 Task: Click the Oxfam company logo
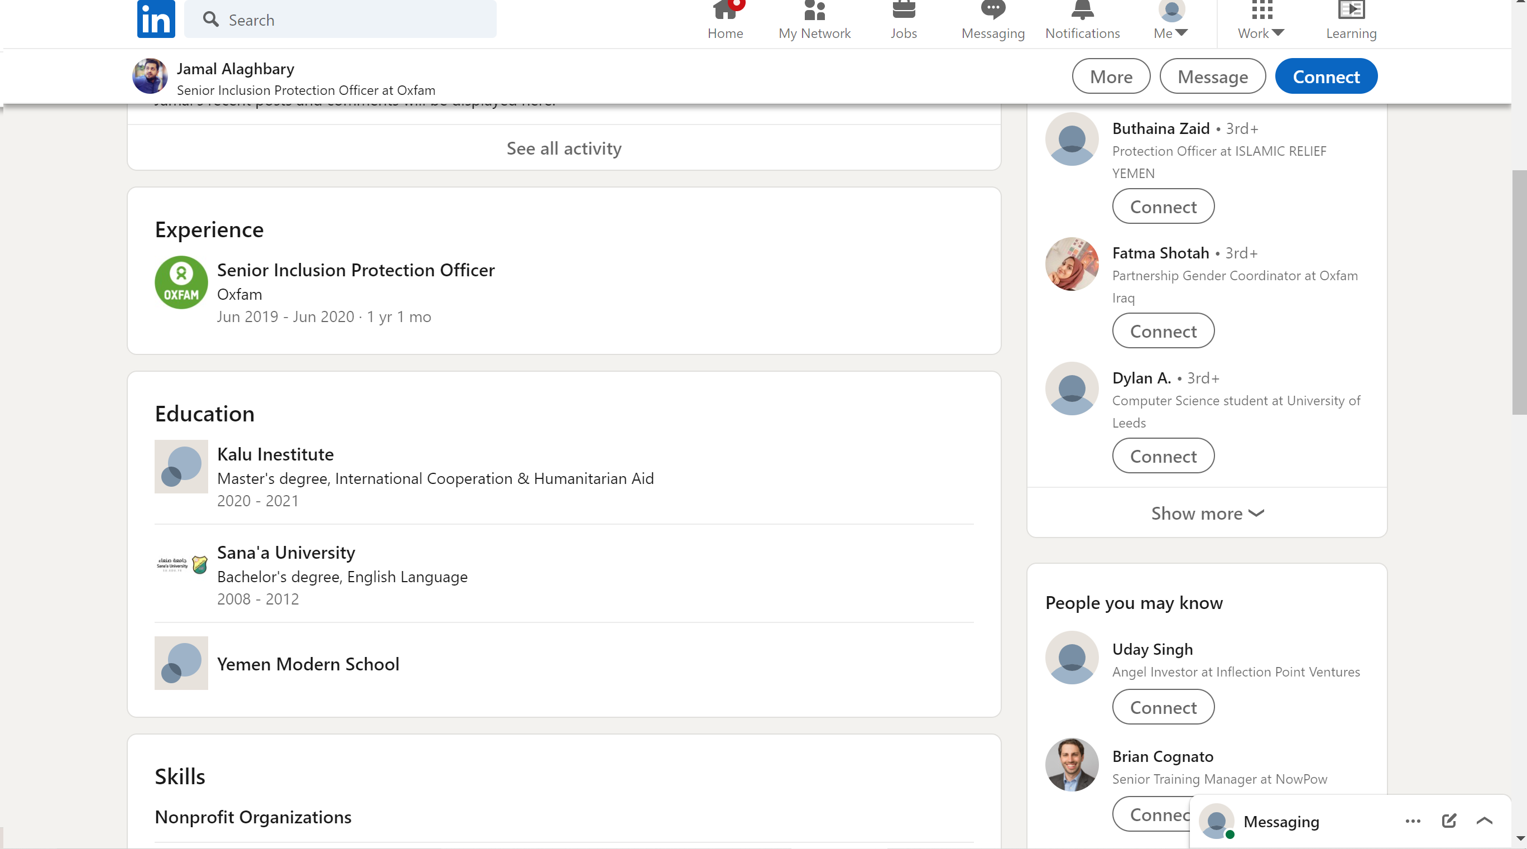tap(181, 282)
